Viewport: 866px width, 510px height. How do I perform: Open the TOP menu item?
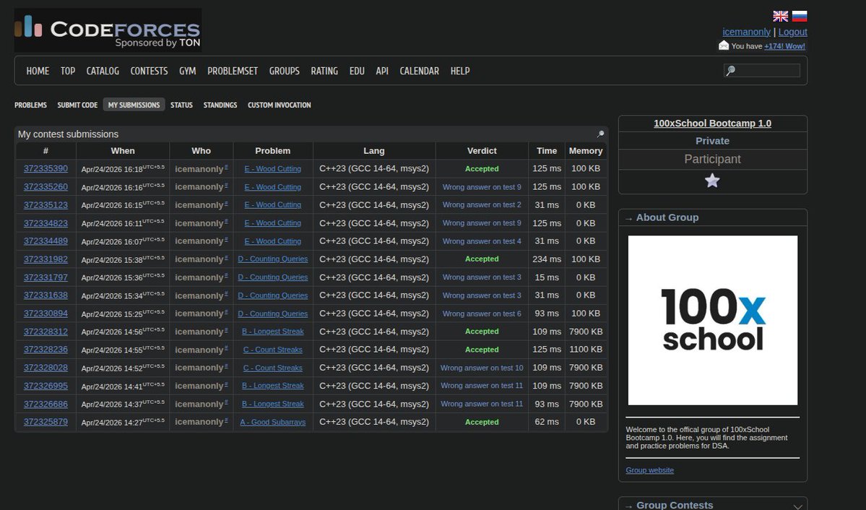click(68, 71)
